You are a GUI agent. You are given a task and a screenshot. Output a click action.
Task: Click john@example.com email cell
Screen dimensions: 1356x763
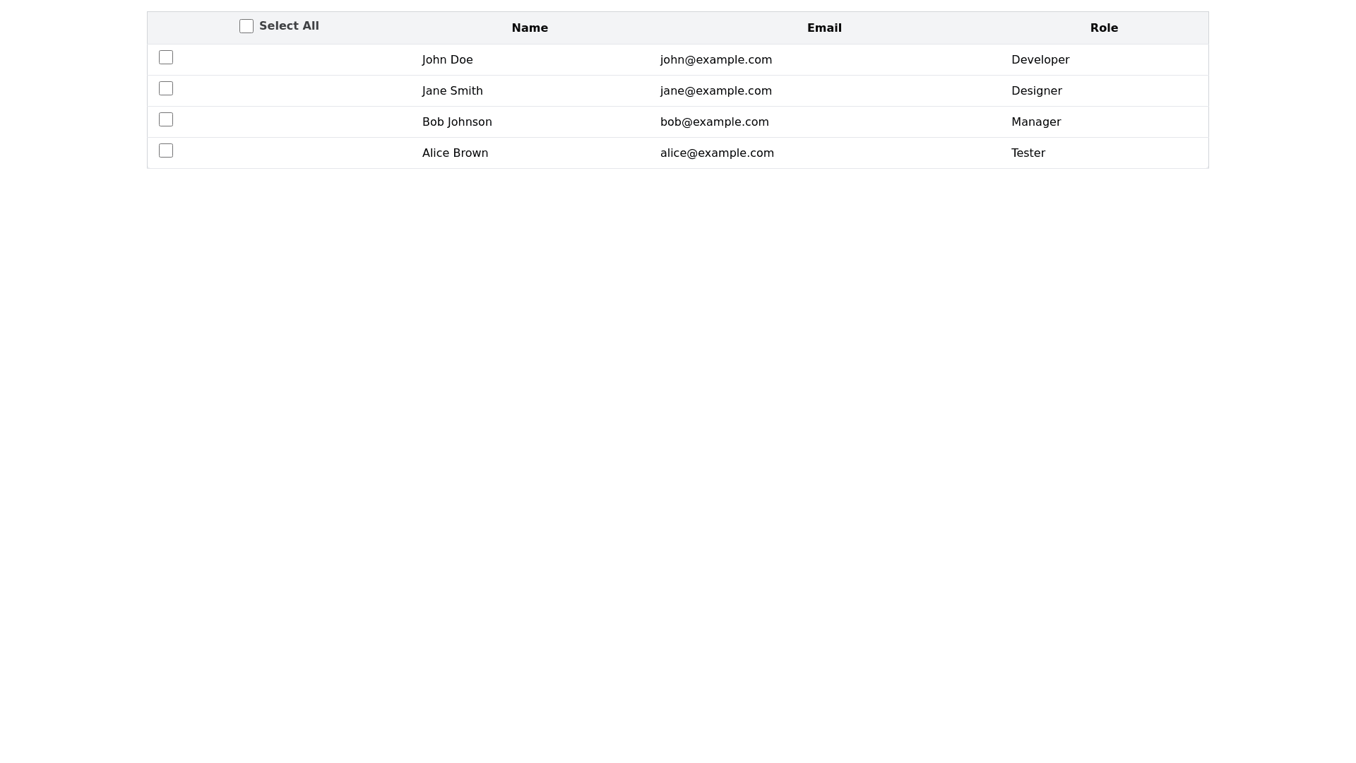716,60
